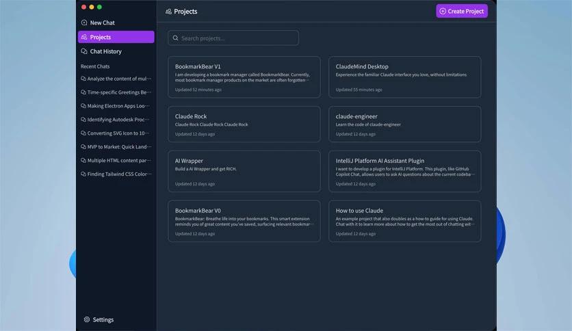Open the How to use Claude card

click(404, 221)
